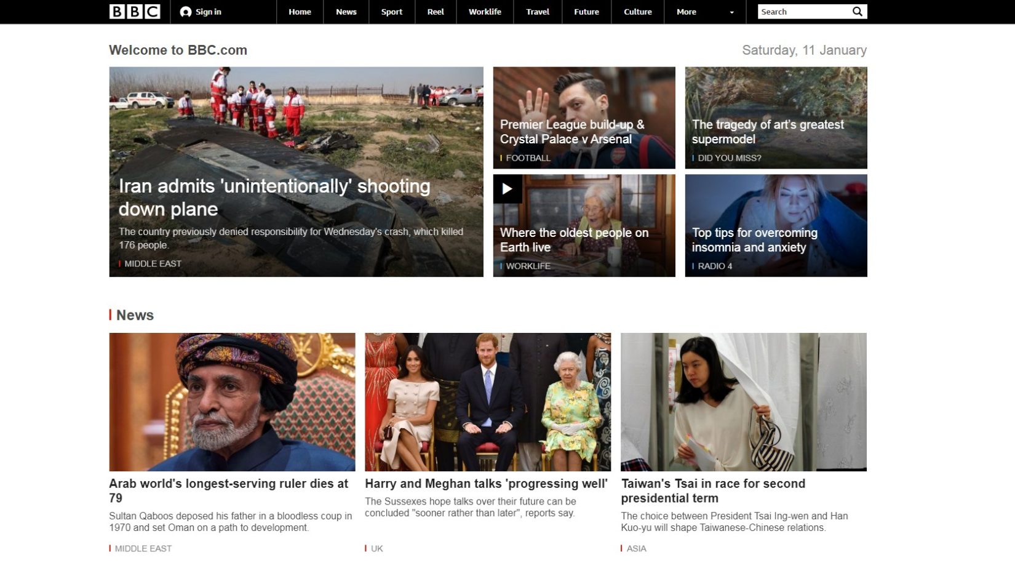This screenshot has height=571, width=1015.
Task: Open the Reel menu item
Action: [x=436, y=12]
